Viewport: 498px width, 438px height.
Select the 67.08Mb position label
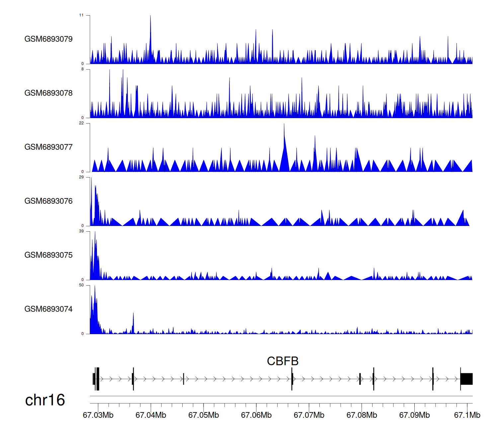tap(362, 415)
